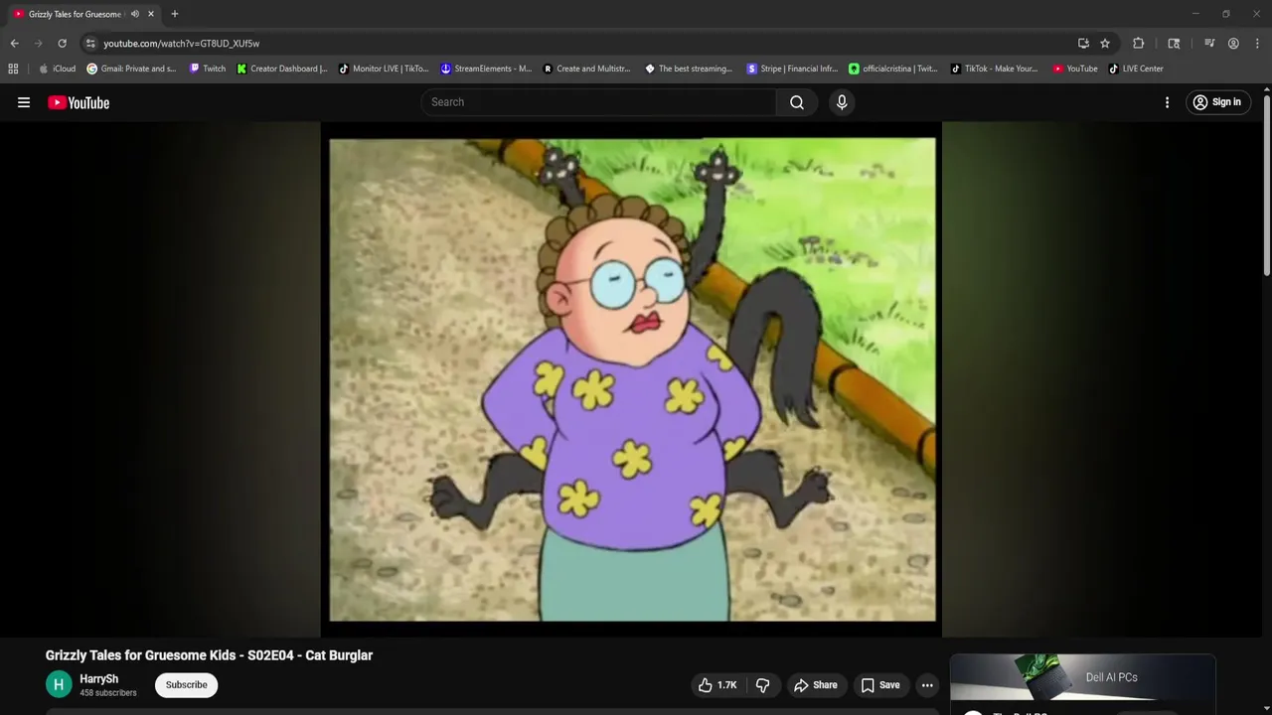The width and height of the screenshot is (1272, 715).
Task: Open the officialcristina Twitch bookmark
Action: coord(892,69)
